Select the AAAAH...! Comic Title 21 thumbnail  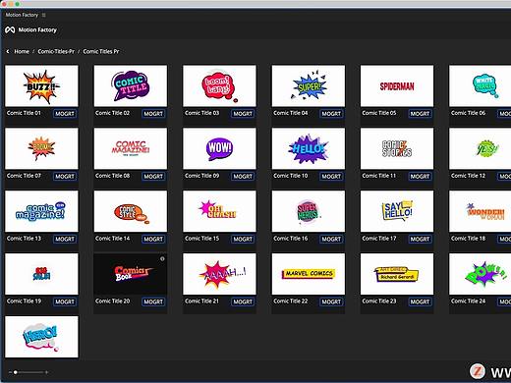click(x=219, y=274)
